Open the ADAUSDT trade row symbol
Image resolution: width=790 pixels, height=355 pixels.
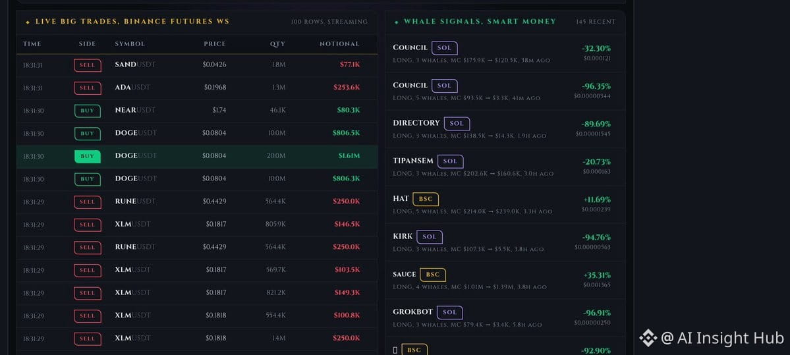point(132,88)
